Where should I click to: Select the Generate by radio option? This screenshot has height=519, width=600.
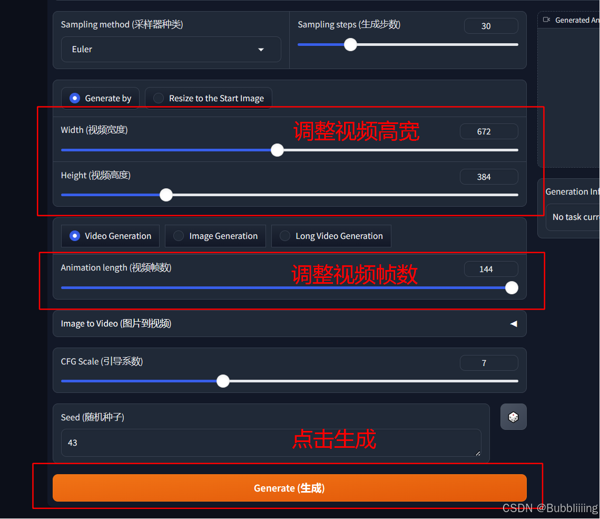click(100, 99)
